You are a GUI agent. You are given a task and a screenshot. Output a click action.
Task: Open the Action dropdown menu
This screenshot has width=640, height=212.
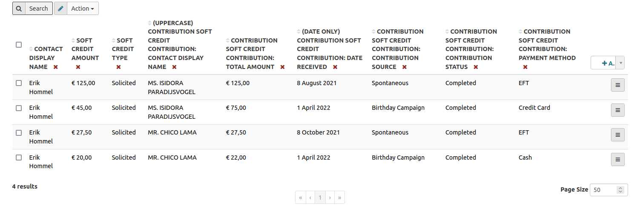click(83, 9)
